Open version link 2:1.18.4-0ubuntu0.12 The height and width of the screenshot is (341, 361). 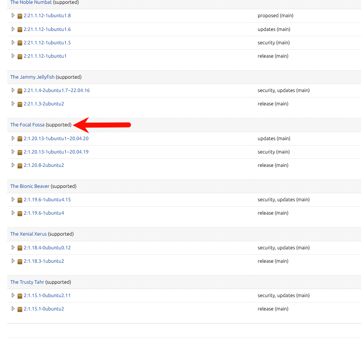click(x=47, y=248)
